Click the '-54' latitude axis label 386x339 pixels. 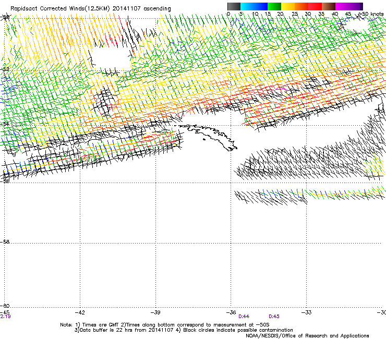pyautogui.click(x=5, y=124)
